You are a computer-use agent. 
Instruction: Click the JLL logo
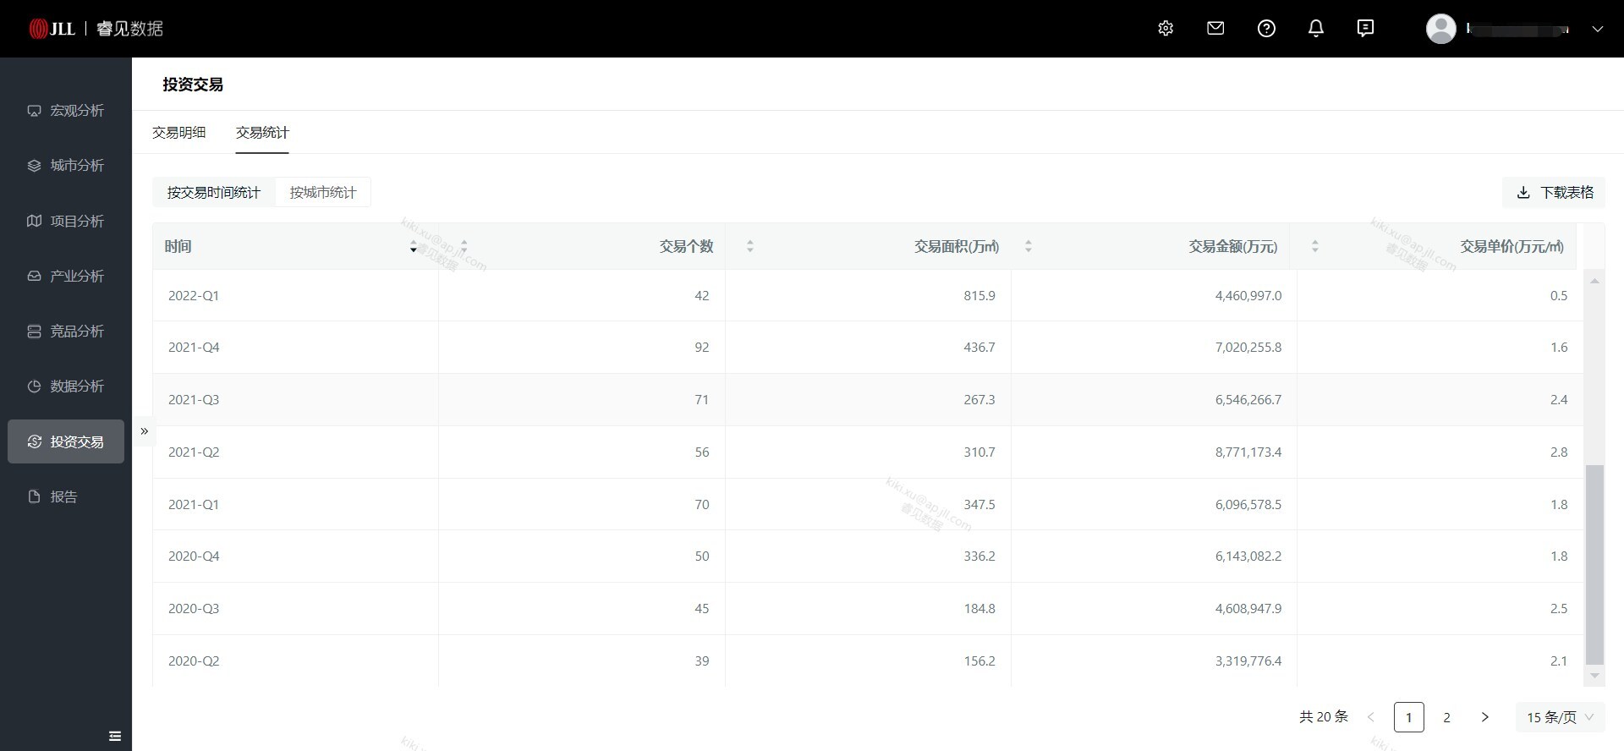pyautogui.click(x=52, y=29)
